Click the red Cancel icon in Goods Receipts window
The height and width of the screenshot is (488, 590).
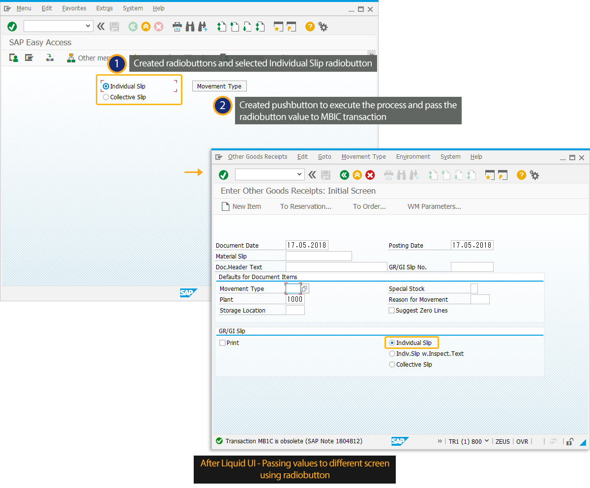370,175
